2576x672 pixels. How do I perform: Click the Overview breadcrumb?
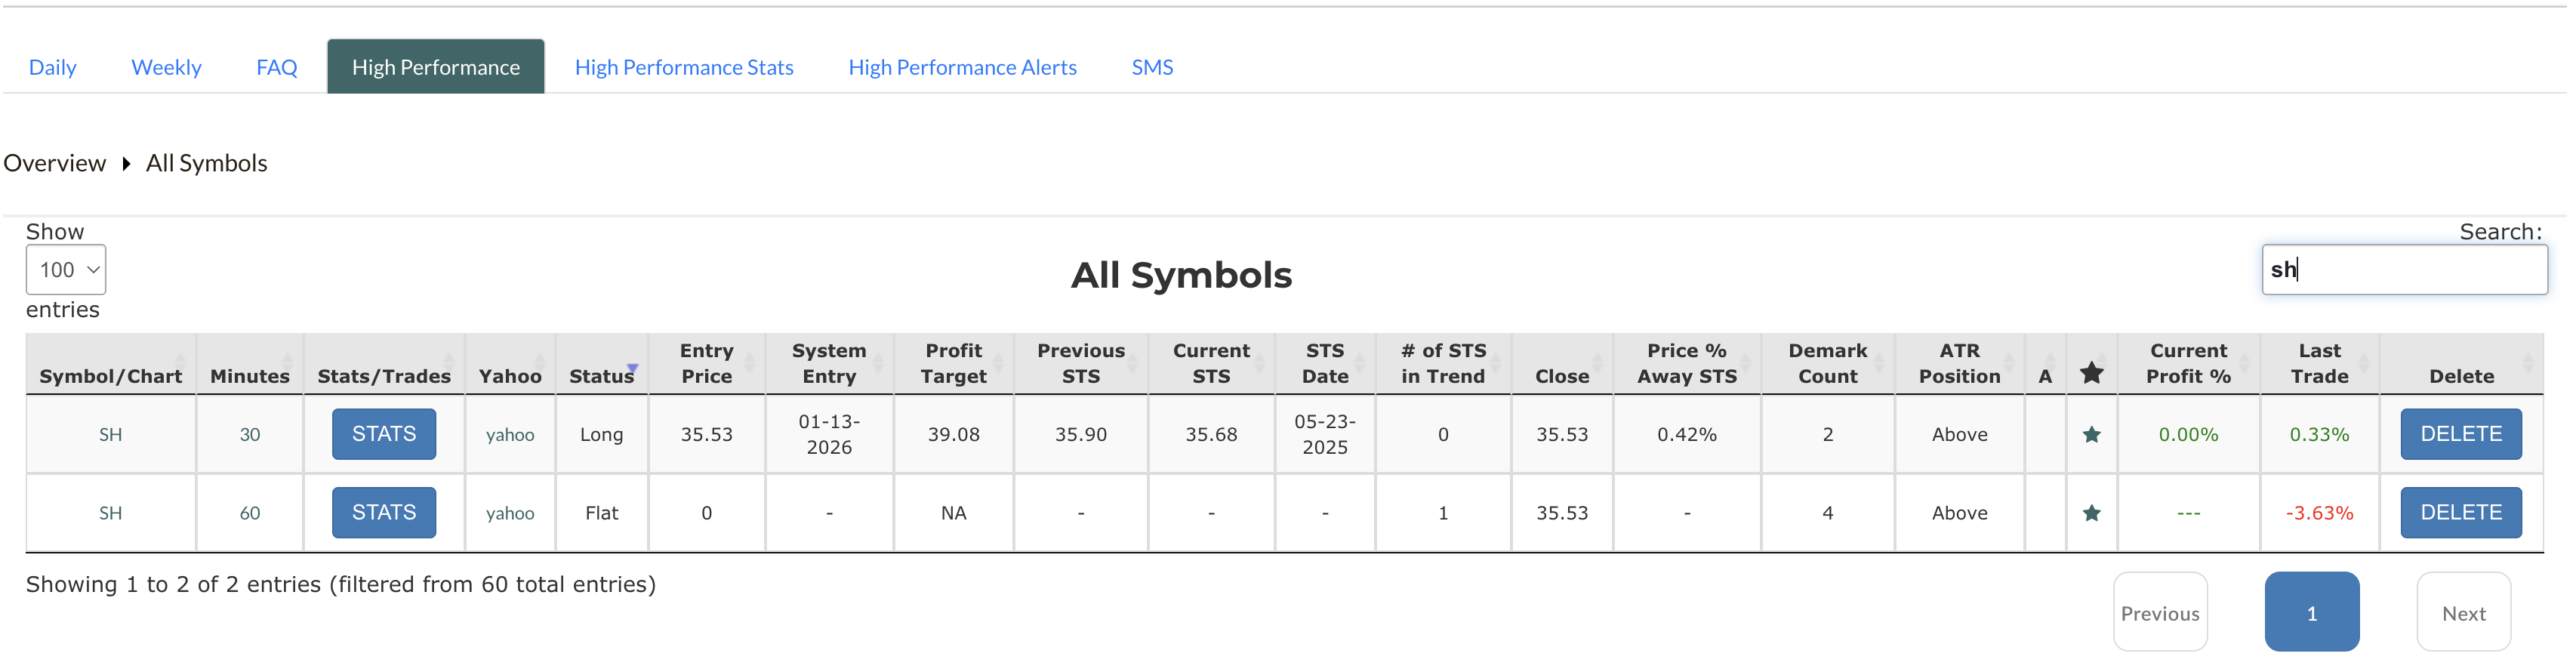coord(55,163)
